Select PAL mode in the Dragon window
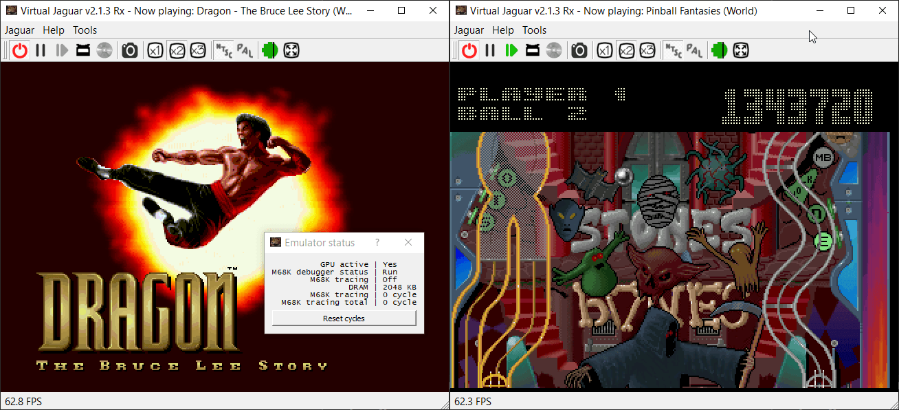Image resolution: width=899 pixels, height=410 pixels. [245, 50]
